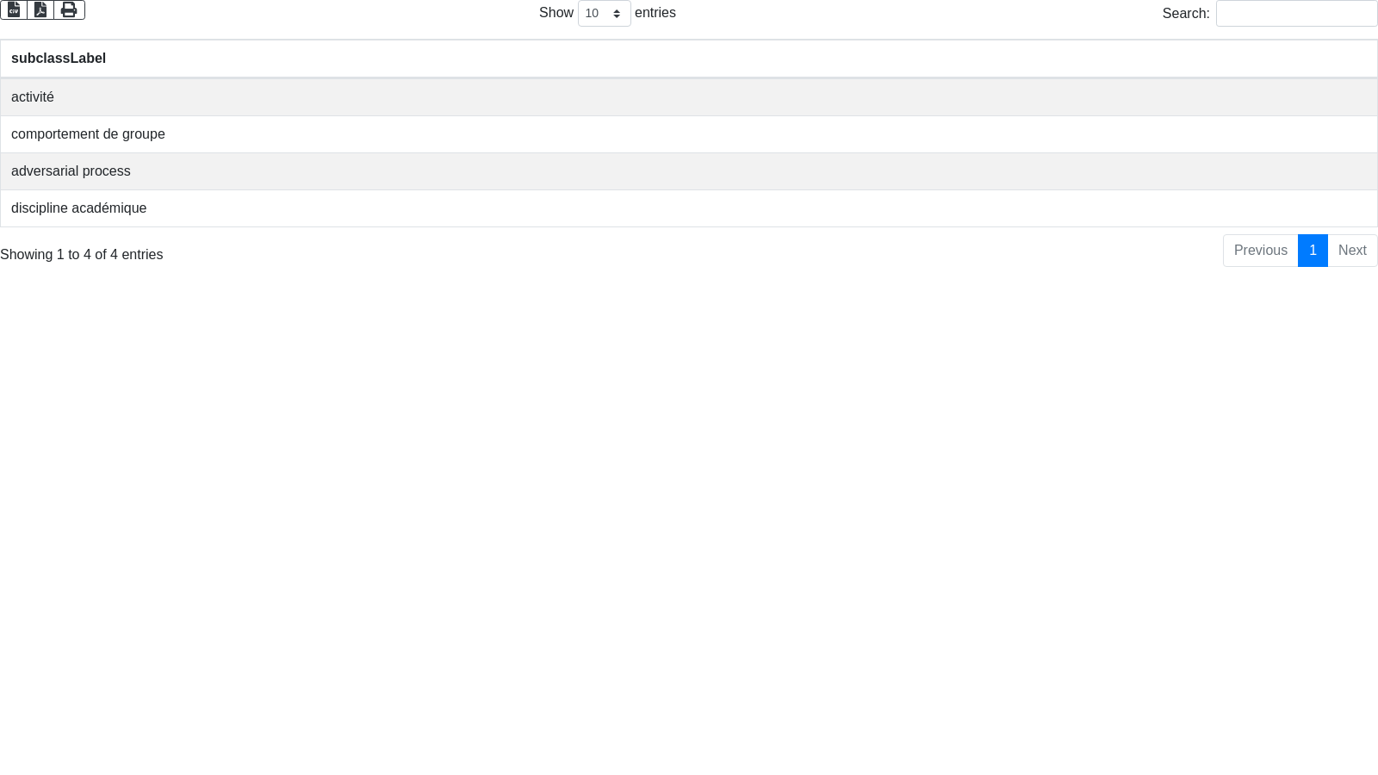Click the 'entries' label after dropdown
The height and width of the screenshot is (775, 1378).
(655, 13)
